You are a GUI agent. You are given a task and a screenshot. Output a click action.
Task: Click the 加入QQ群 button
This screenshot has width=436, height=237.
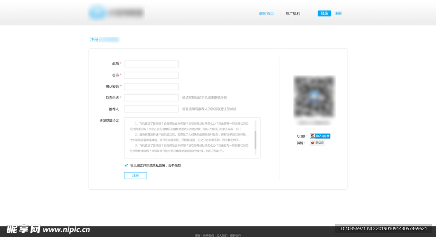click(320, 136)
